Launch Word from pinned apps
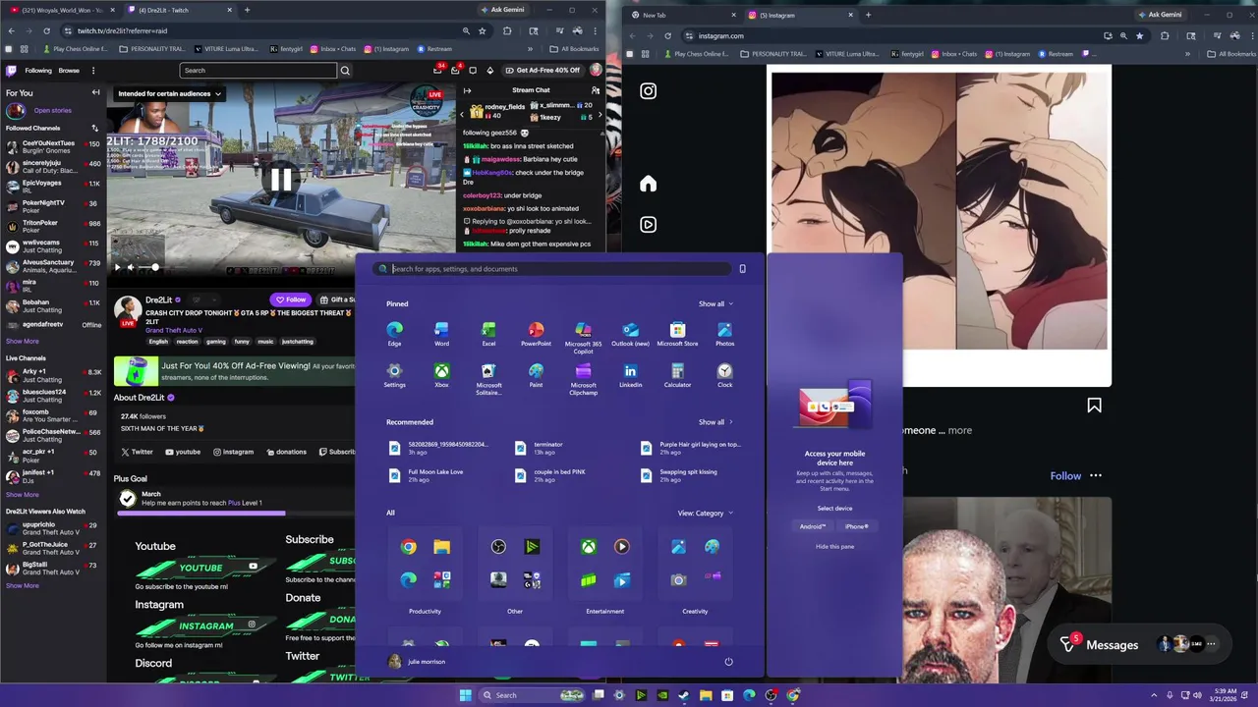This screenshot has width=1258, height=707. tap(441, 334)
